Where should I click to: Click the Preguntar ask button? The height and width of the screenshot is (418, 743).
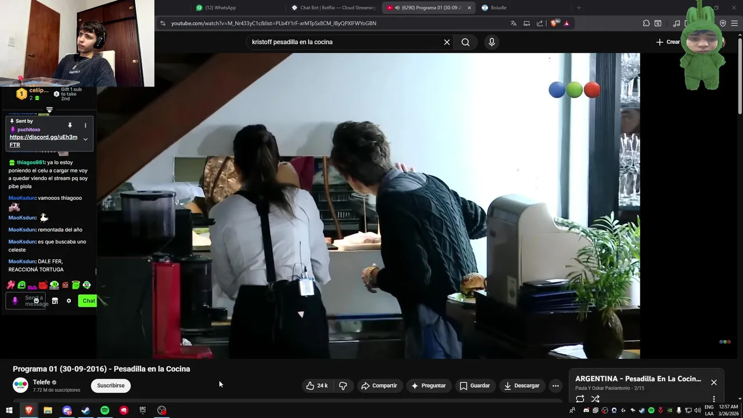click(428, 385)
